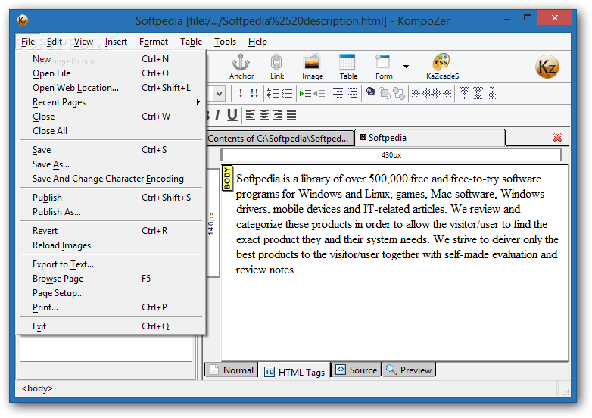Open the View menu
This screenshot has width=592, height=418.
83,42
